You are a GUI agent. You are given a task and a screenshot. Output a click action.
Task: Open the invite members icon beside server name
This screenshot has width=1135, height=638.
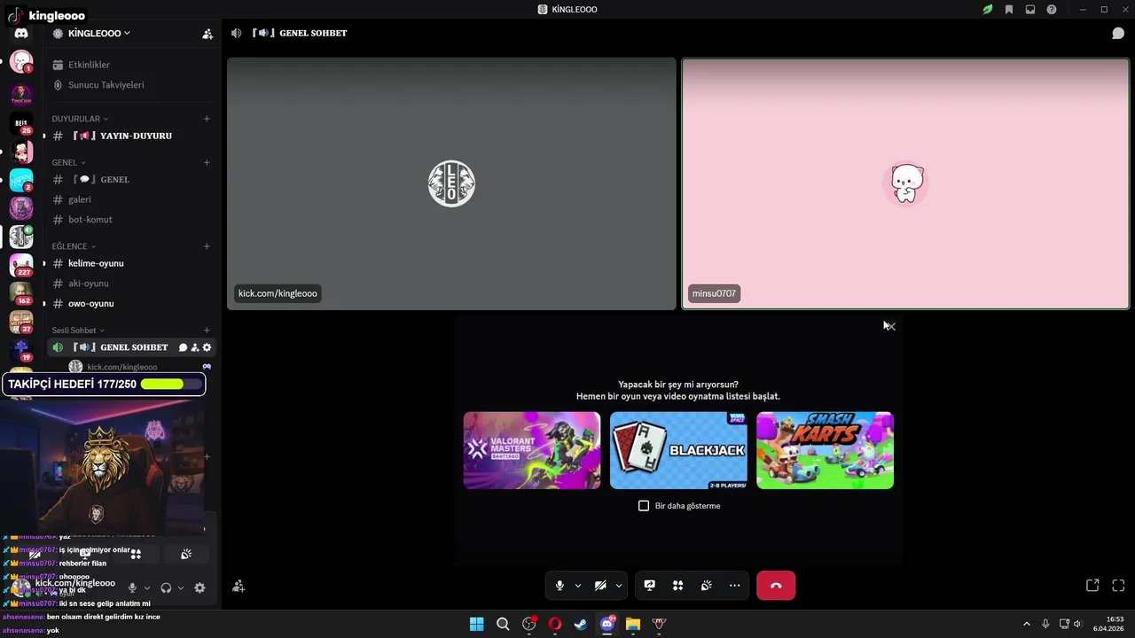coord(207,34)
